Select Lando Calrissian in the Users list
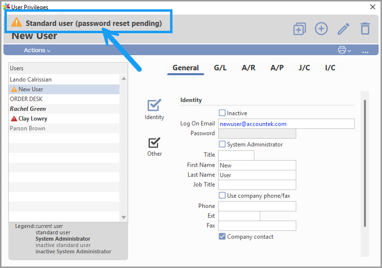The height and width of the screenshot is (268, 382). coord(64,80)
